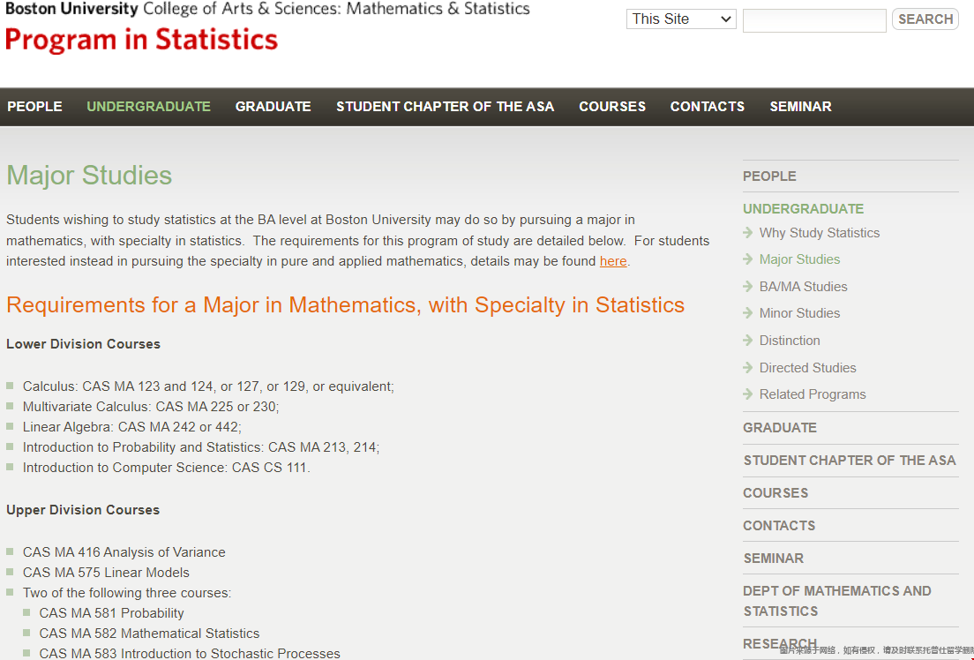Click 'Two of the following three courses' item
This screenshot has height=660, width=974.
point(127,594)
